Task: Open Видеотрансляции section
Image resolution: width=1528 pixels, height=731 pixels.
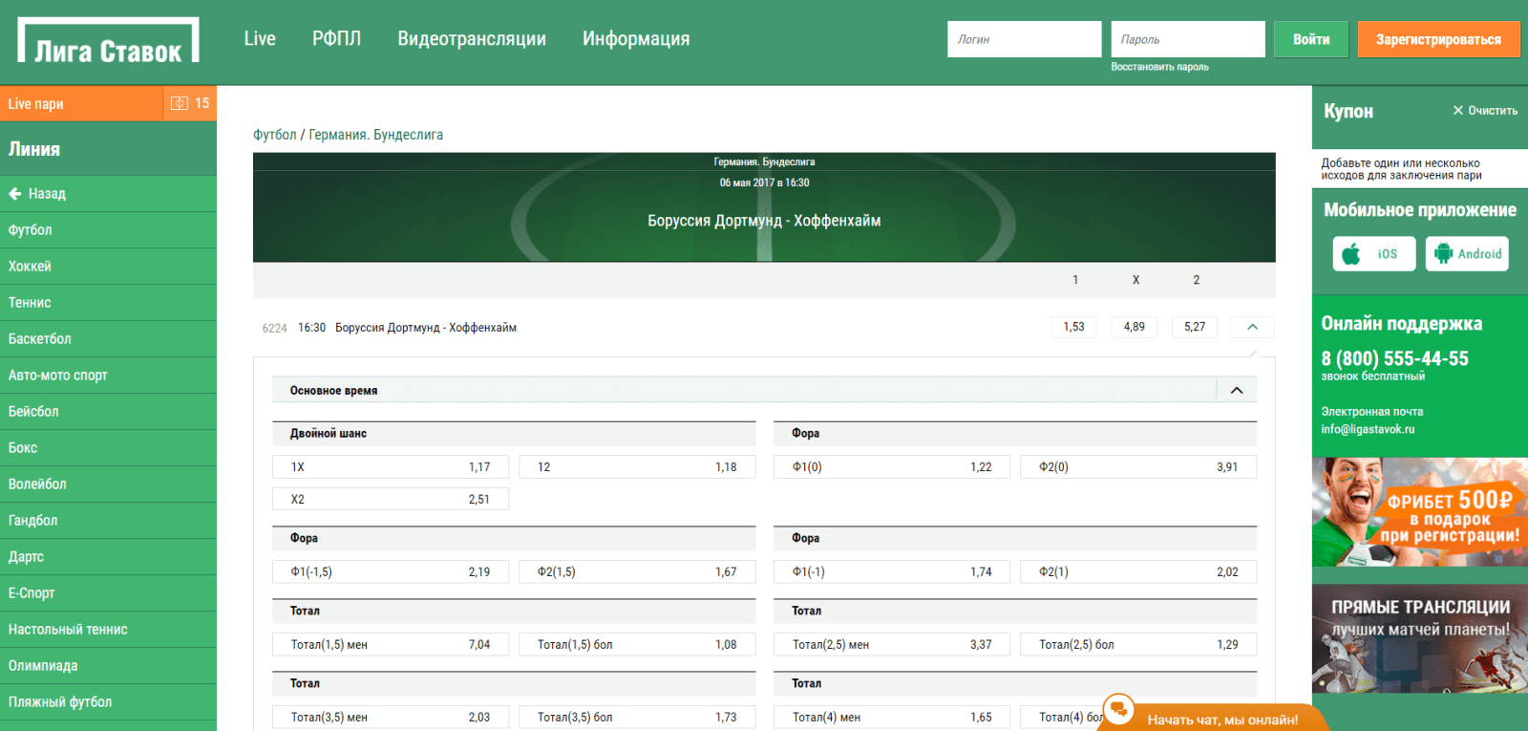Action: (472, 38)
